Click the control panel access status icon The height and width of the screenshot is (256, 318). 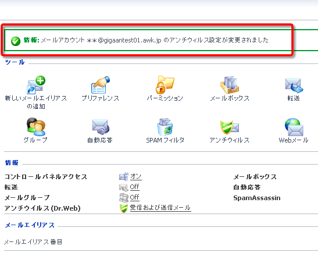(x=123, y=177)
